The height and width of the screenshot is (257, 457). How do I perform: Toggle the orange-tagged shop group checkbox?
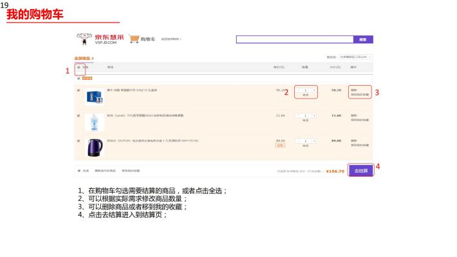click(x=79, y=79)
